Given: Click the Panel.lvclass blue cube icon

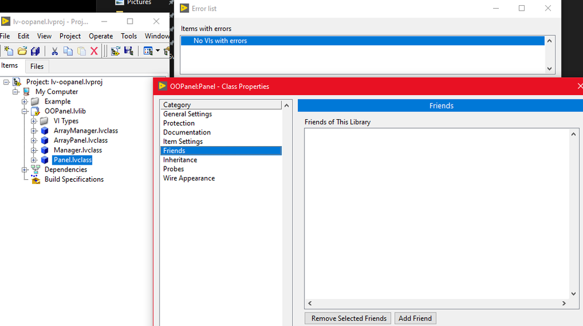Looking at the screenshot, I should 44,160.
